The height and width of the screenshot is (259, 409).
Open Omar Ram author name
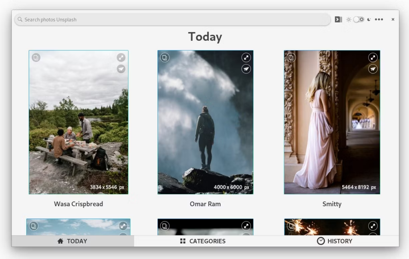(x=205, y=204)
